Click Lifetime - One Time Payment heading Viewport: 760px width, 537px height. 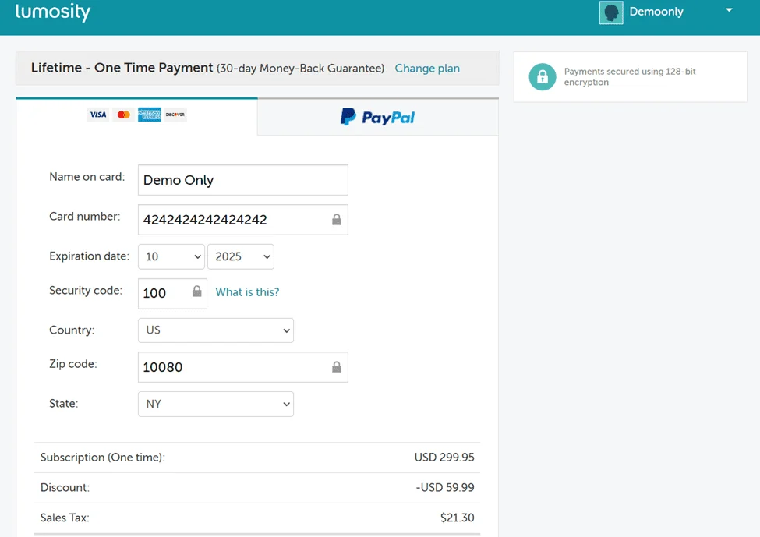coord(122,67)
